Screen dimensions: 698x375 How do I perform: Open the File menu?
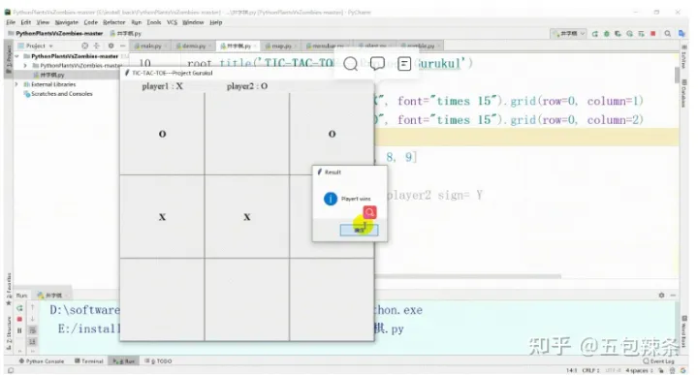click(11, 22)
